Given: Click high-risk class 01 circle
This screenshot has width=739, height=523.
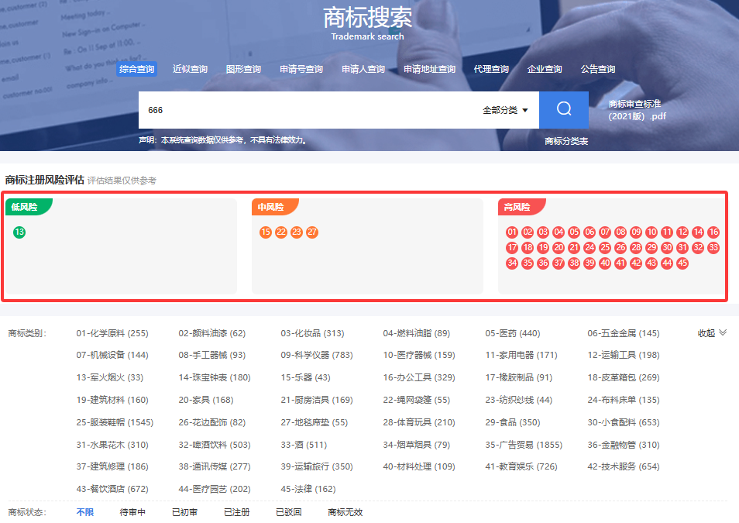Looking at the screenshot, I should click(512, 232).
